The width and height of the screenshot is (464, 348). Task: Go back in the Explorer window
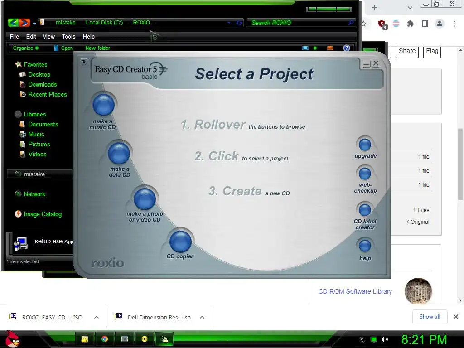(x=13, y=23)
